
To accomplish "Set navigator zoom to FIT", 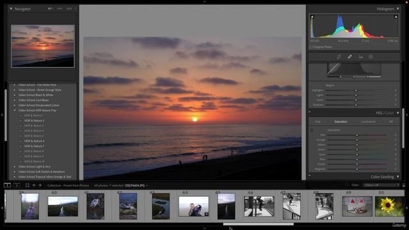I will click(50, 8).
